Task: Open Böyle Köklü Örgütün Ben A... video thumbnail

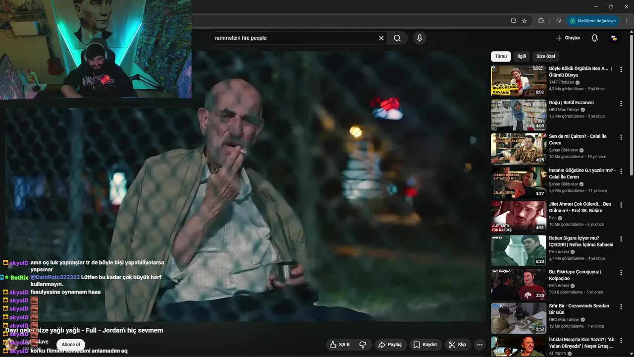Action: [x=519, y=80]
